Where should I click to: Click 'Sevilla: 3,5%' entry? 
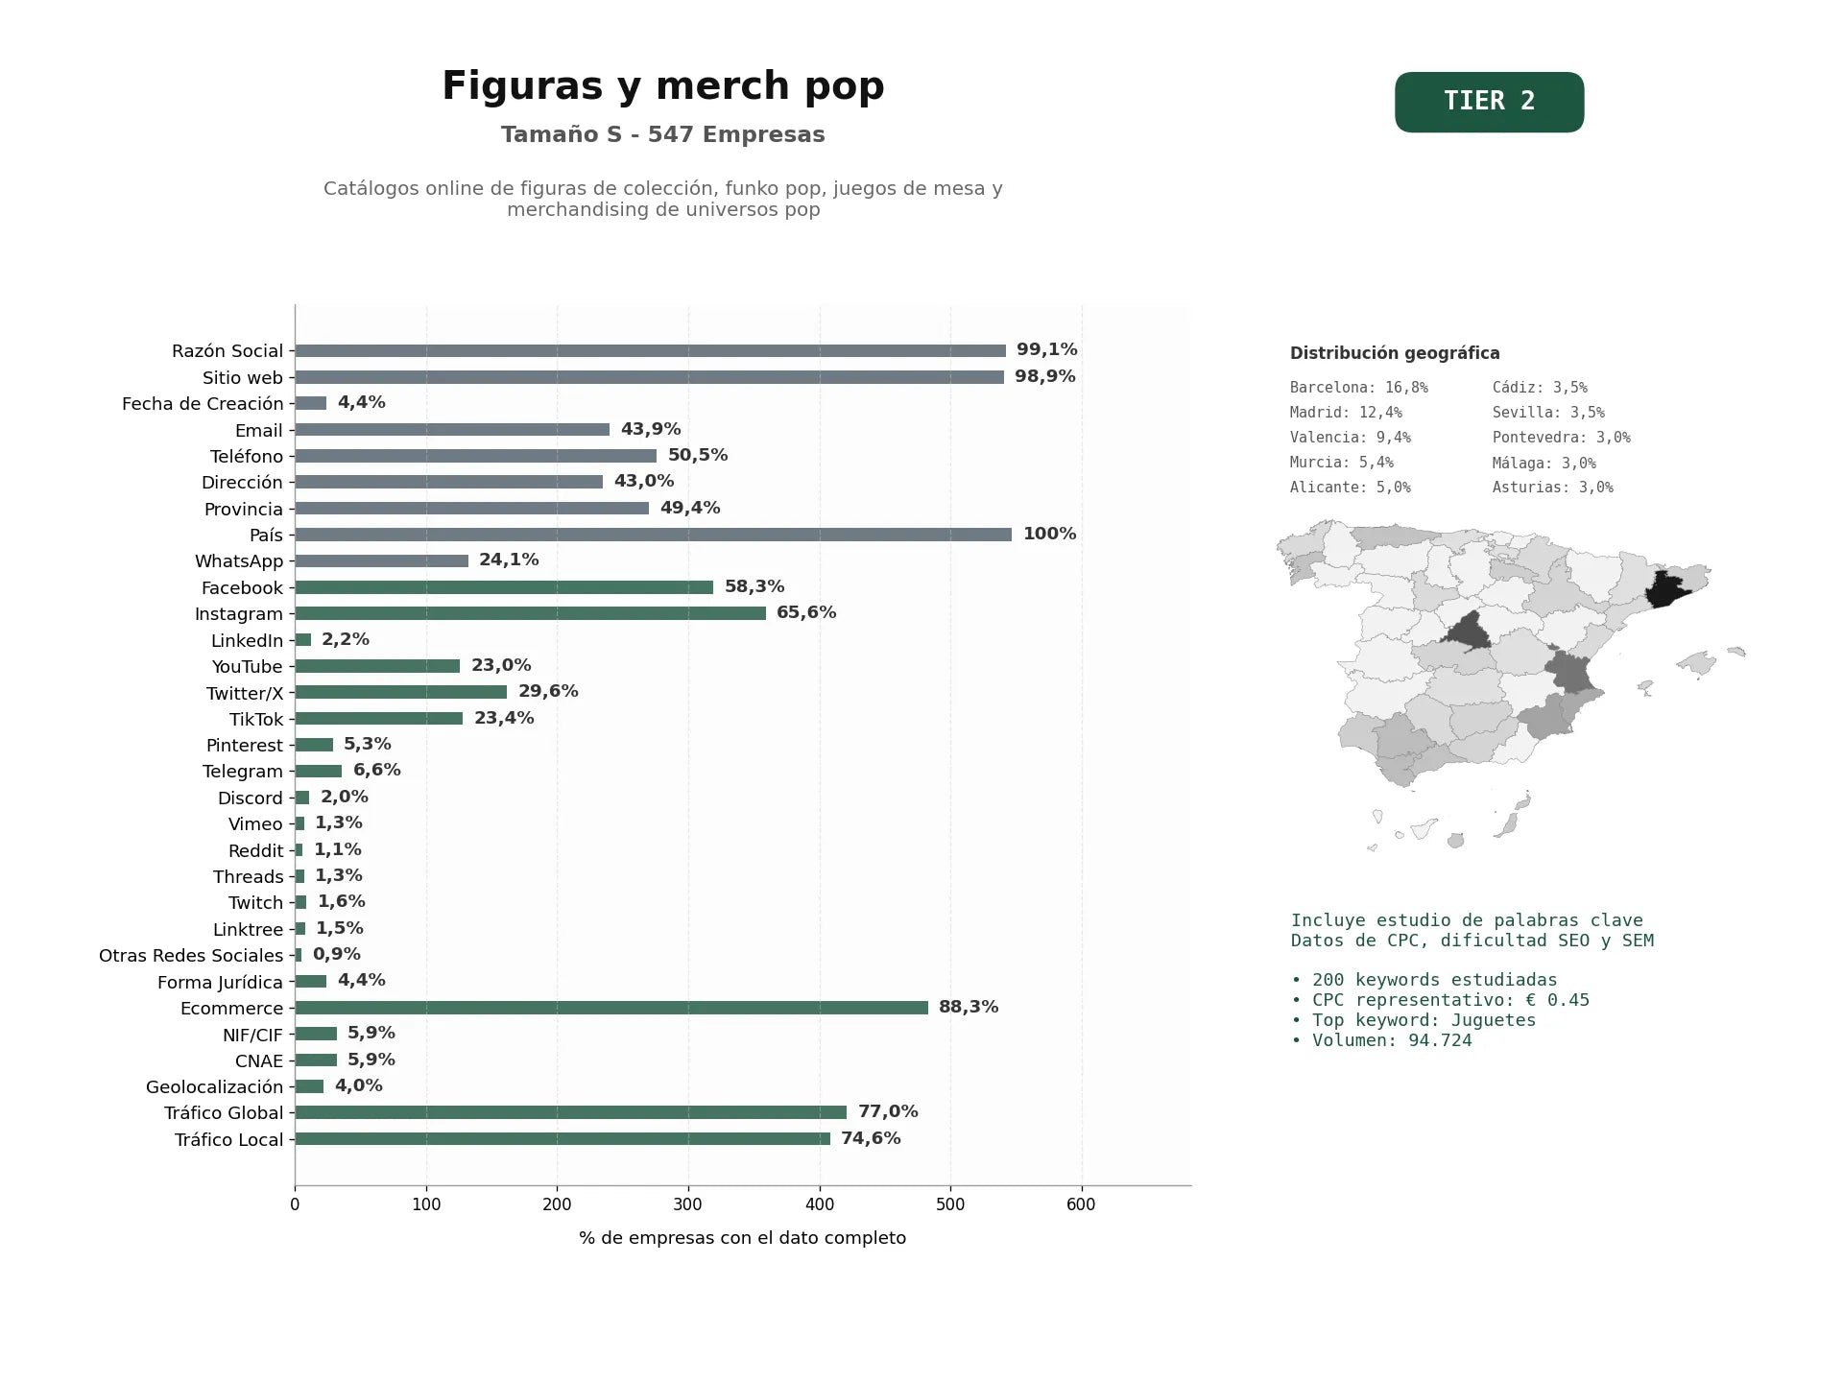(1548, 413)
